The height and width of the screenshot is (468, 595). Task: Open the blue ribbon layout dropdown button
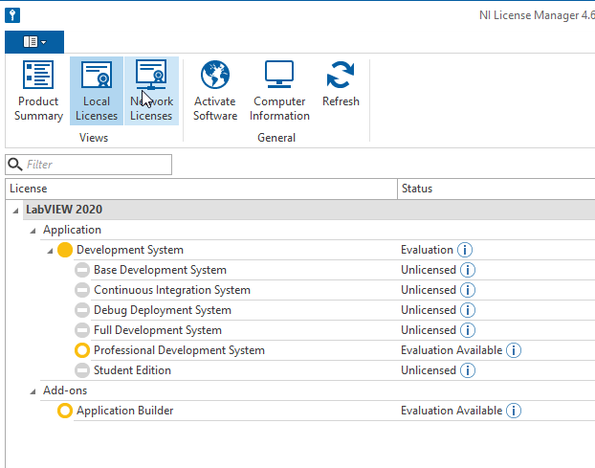coord(34,42)
